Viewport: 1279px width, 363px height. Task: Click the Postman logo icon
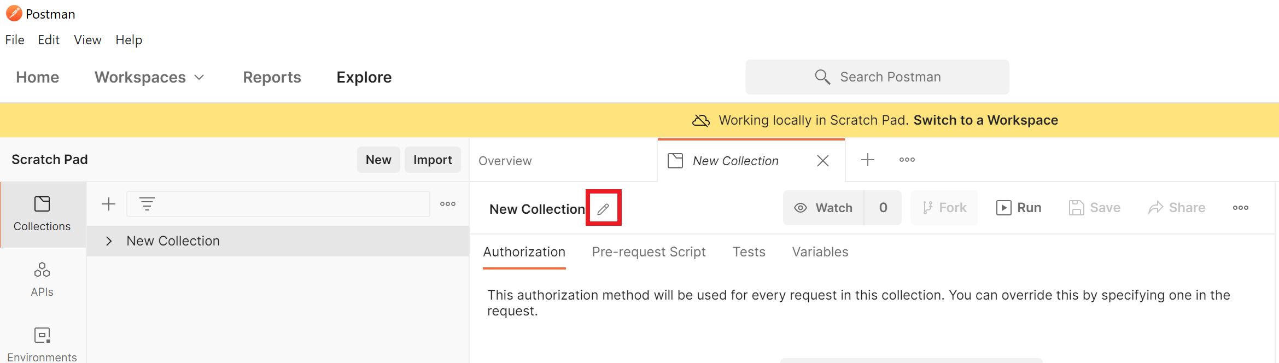(x=14, y=13)
